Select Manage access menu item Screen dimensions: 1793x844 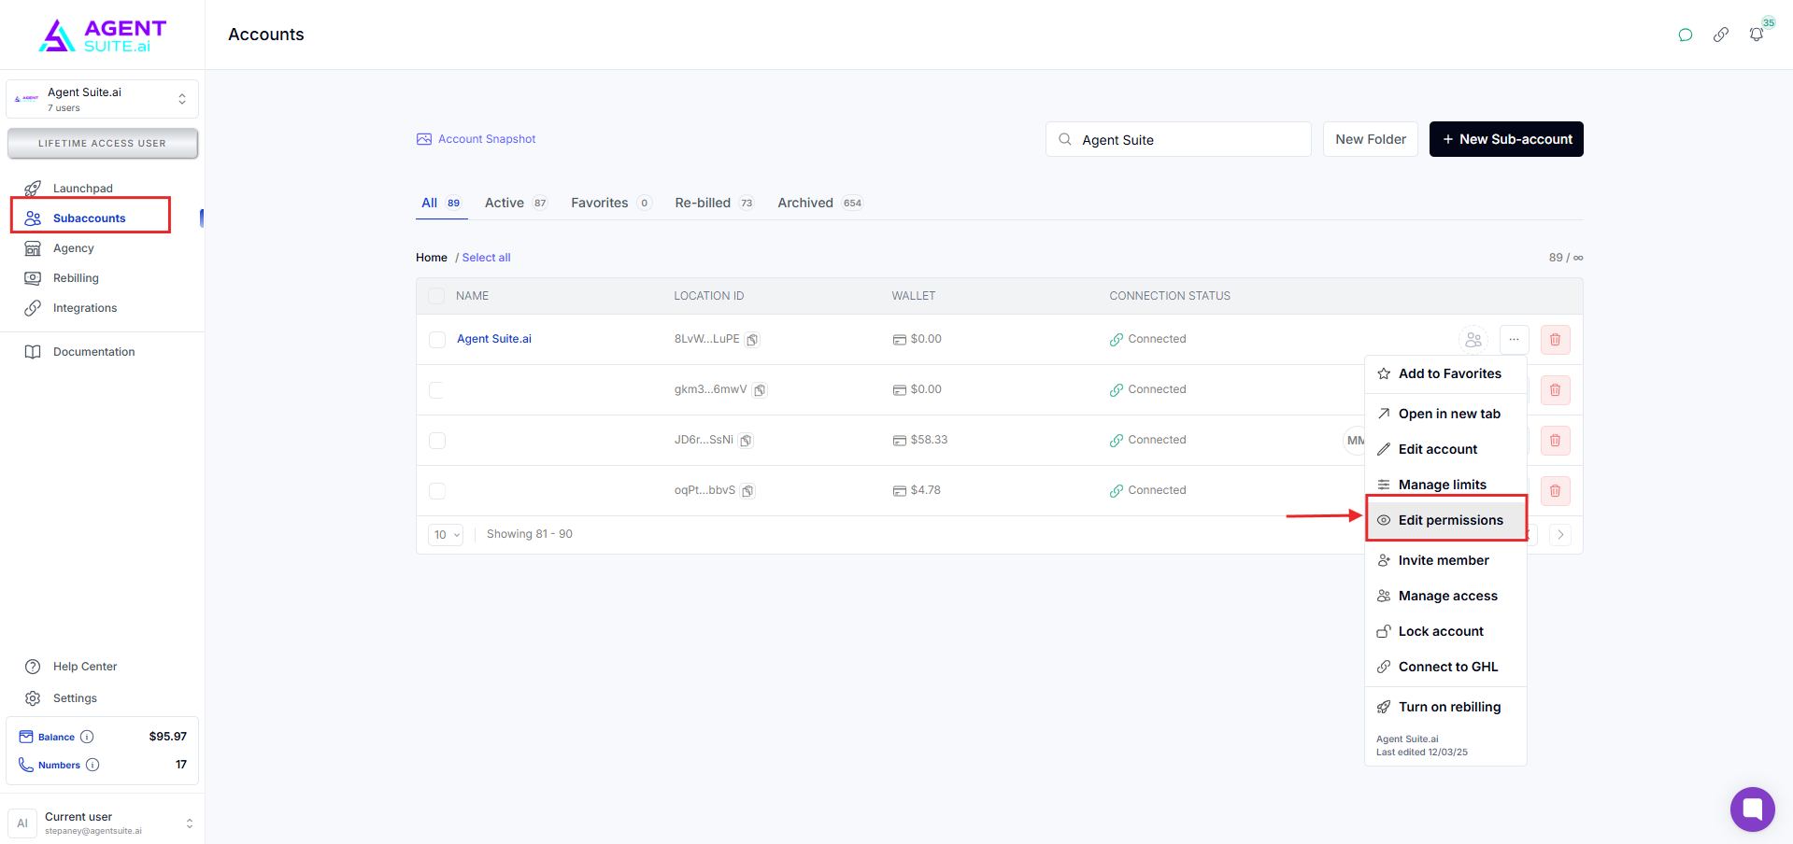[x=1446, y=596]
